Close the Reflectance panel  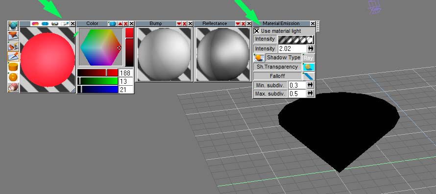249,24
